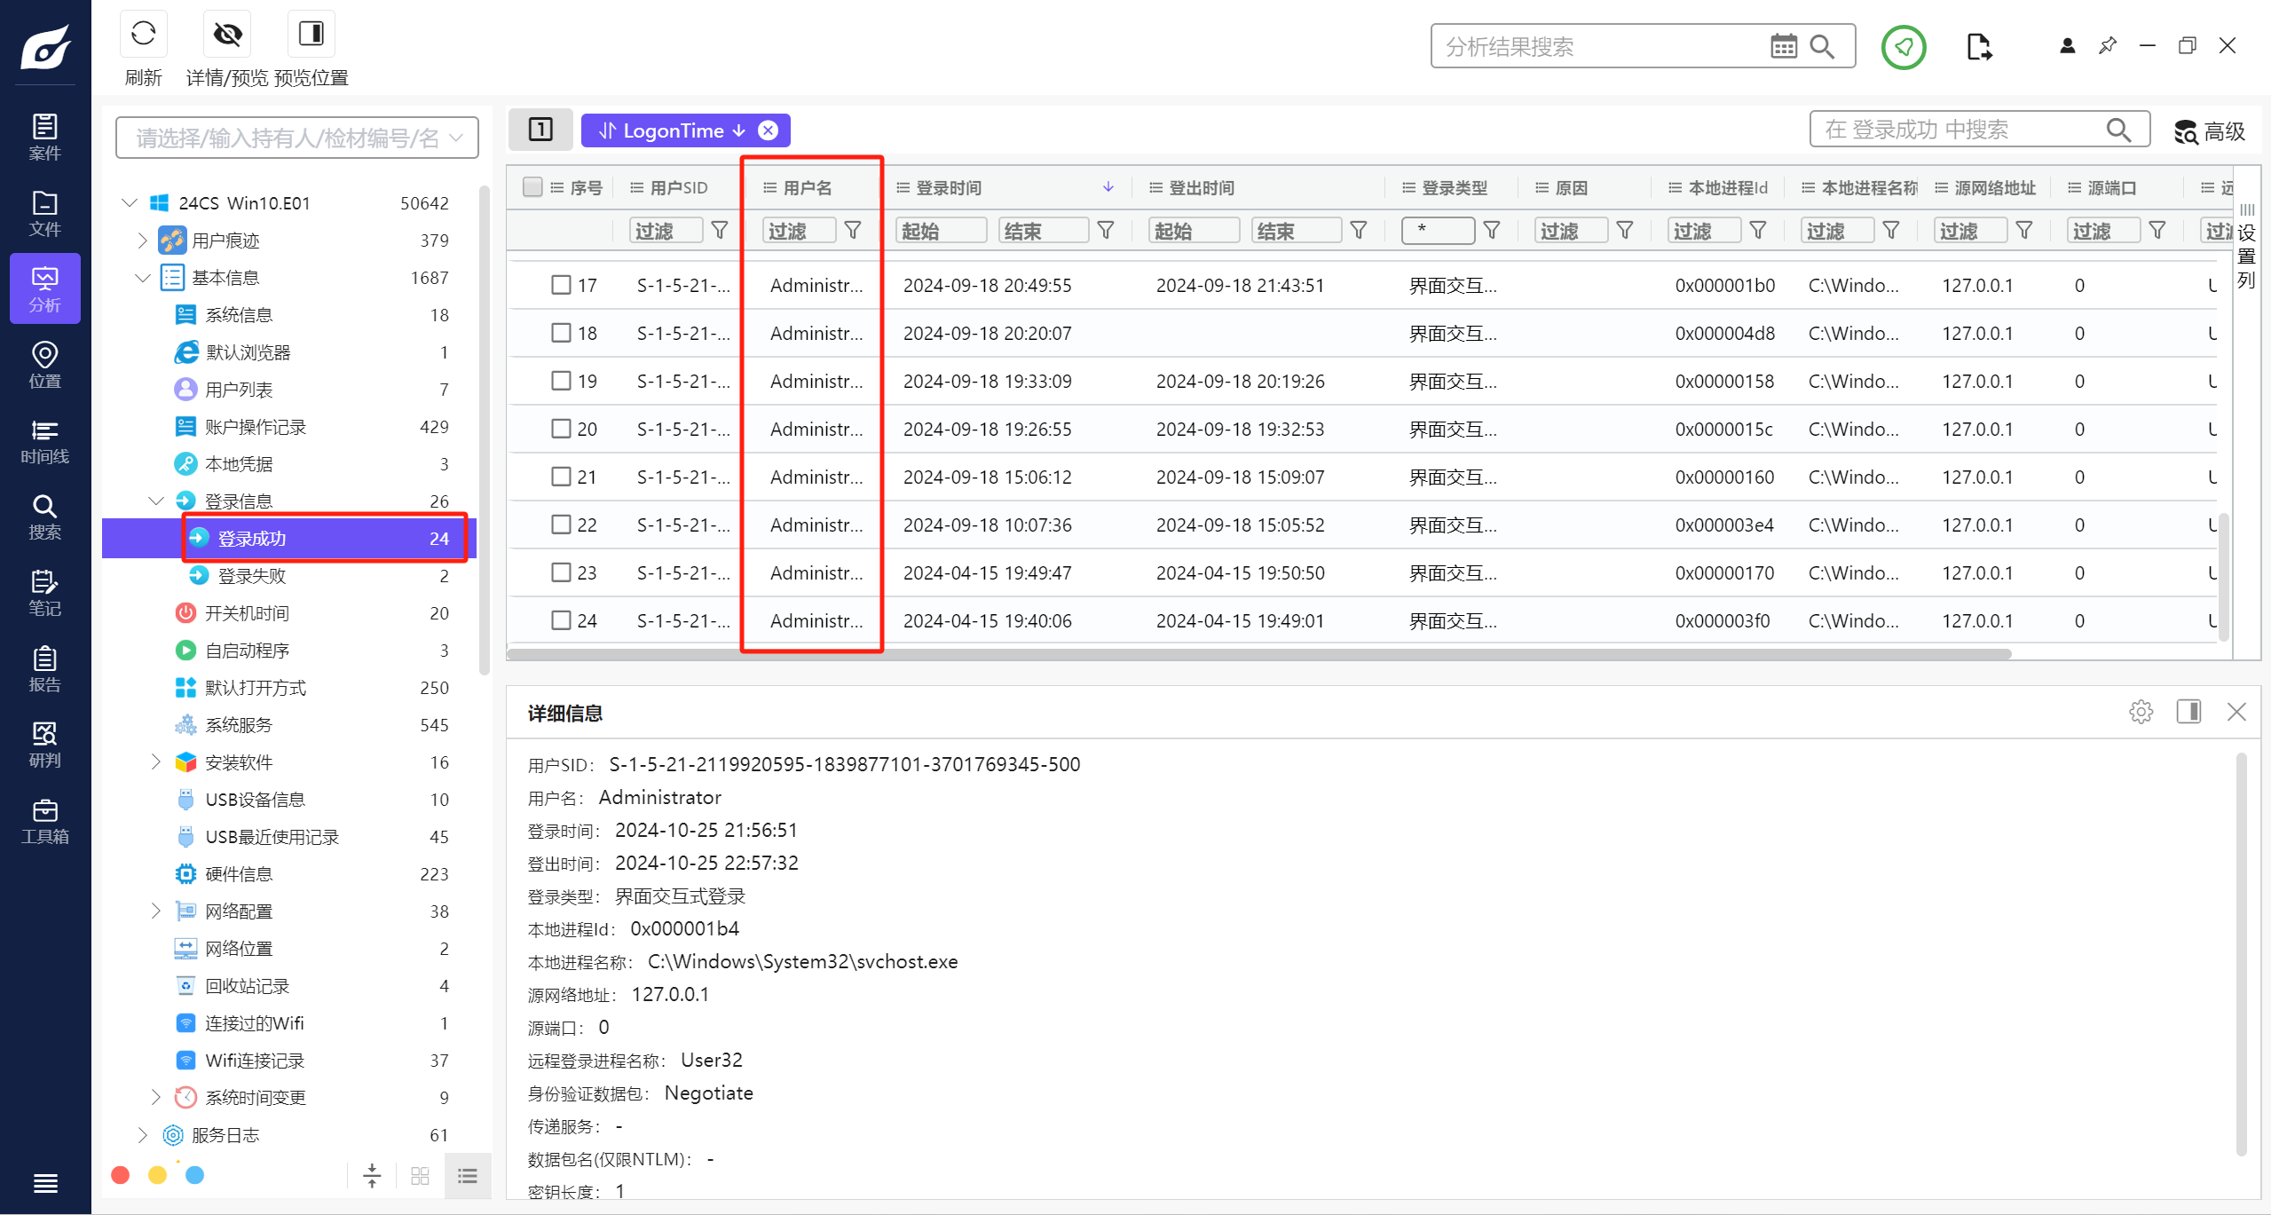The height and width of the screenshot is (1215, 2271).
Task: Tick the checkbox for row 22
Action: pos(561,525)
